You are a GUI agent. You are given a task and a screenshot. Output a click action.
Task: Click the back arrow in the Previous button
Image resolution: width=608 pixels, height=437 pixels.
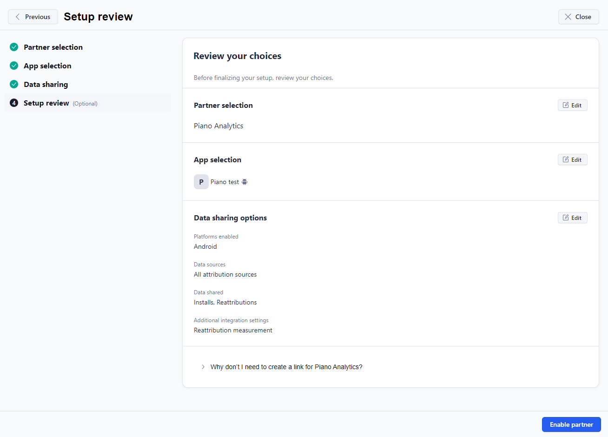[18, 17]
